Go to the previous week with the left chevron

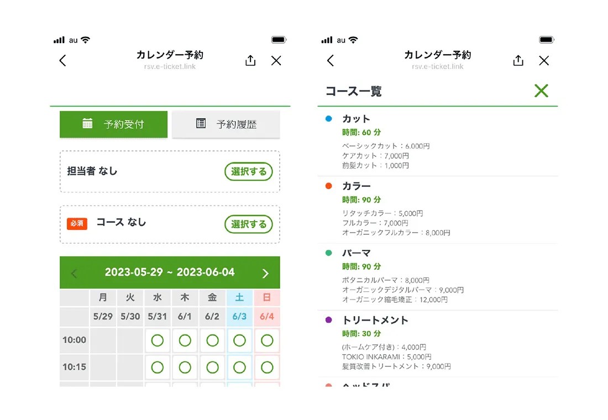coord(75,272)
